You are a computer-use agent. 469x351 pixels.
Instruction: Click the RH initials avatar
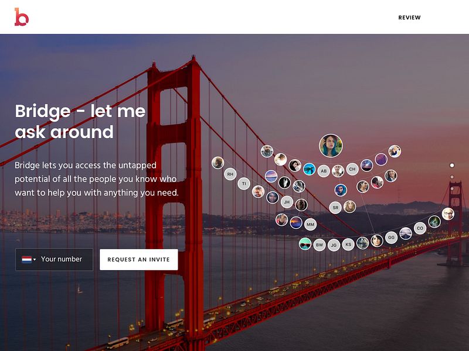(230, 174)
